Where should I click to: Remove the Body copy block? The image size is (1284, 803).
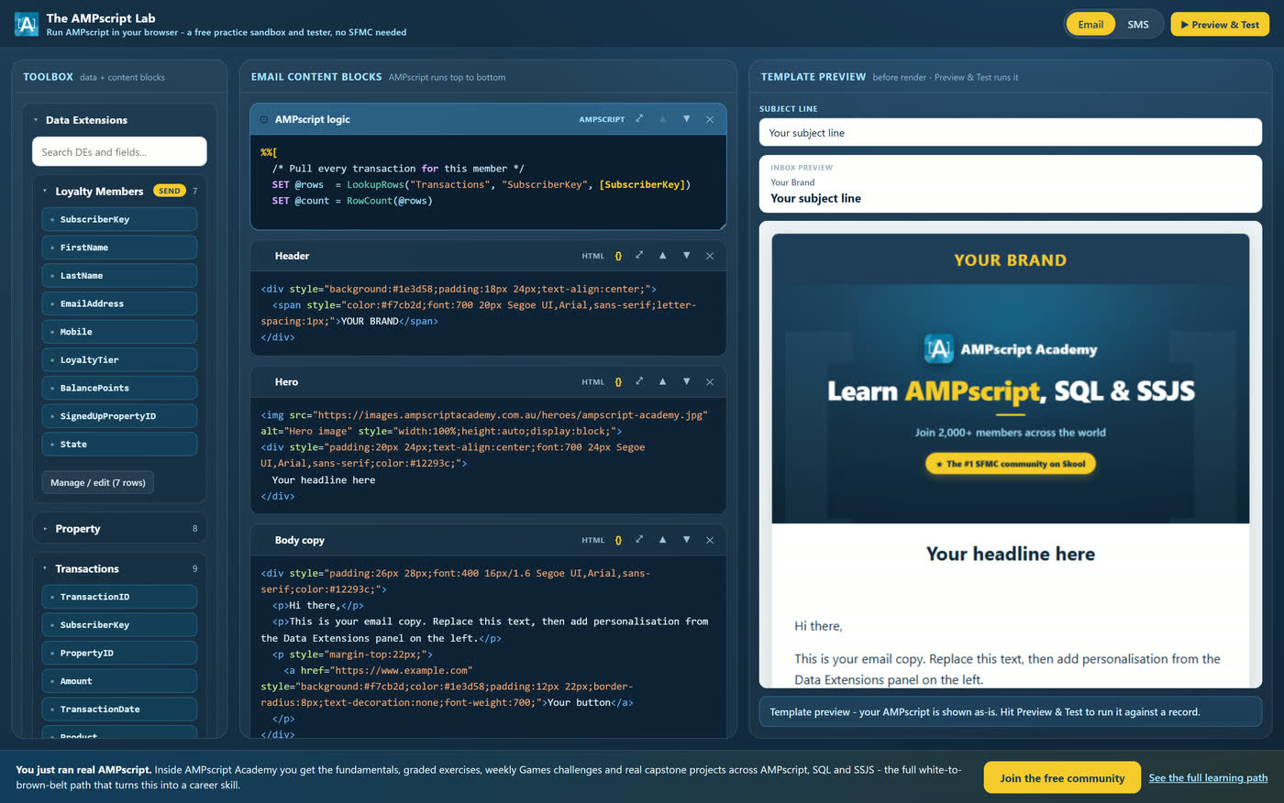coord(710,540)
